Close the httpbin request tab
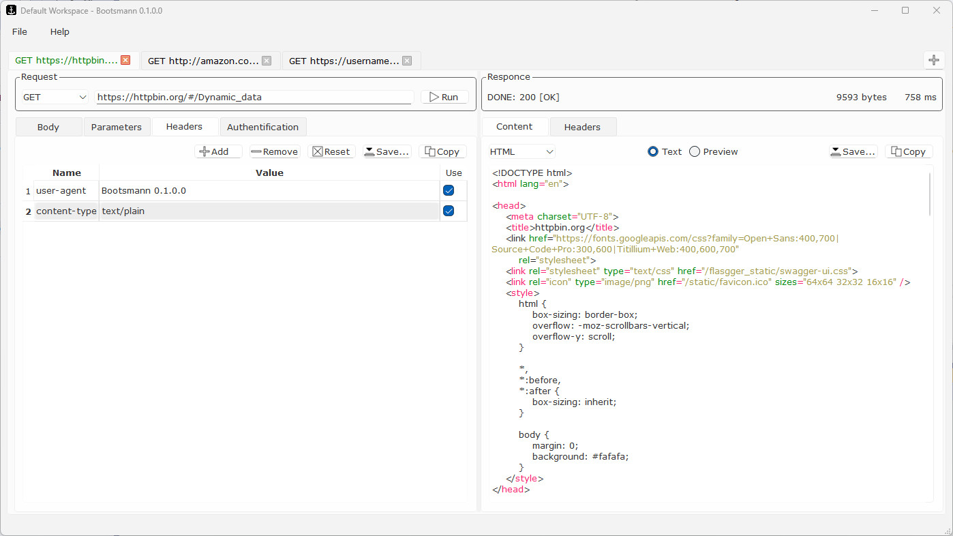The height and width of the screenshot is (536, 953). click(125, 60)
